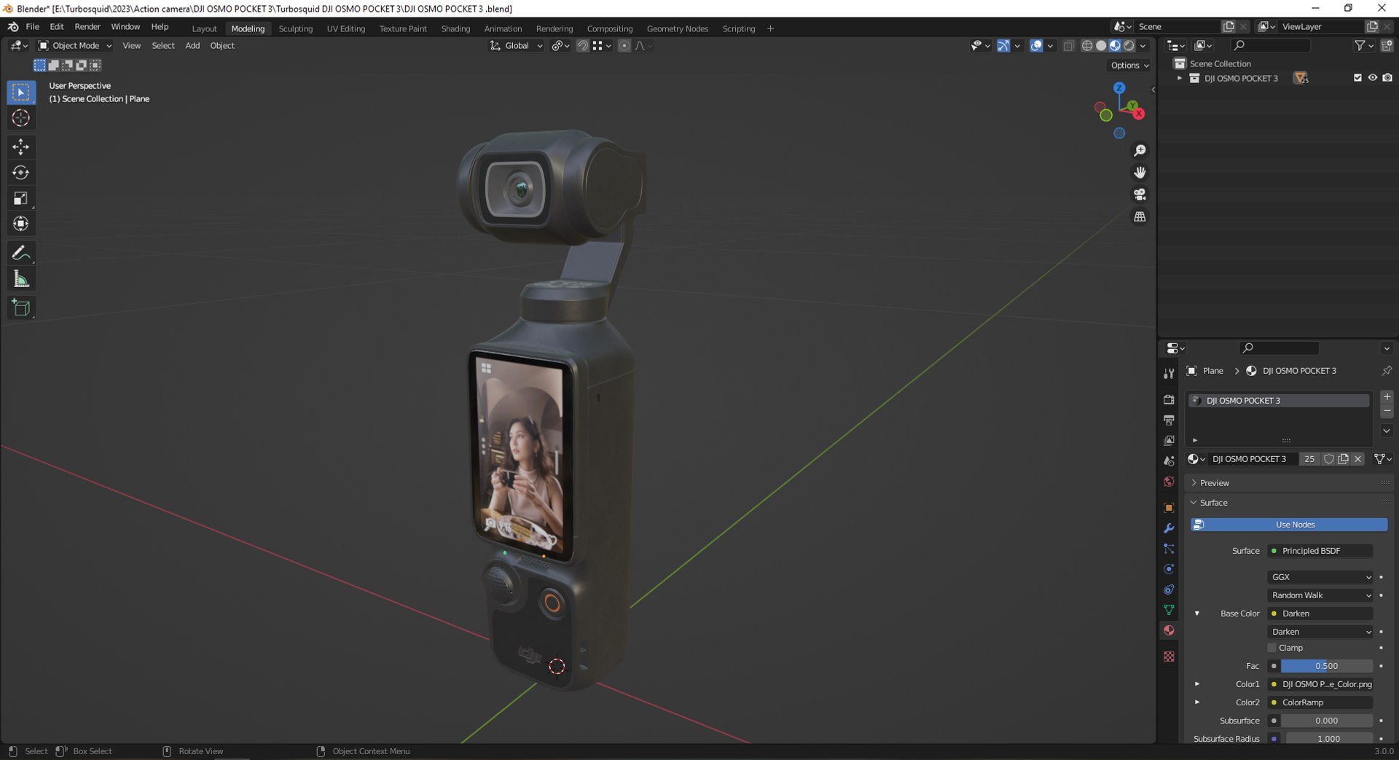Open the Darken blend type dropdown

click(x=1320, y=632)
